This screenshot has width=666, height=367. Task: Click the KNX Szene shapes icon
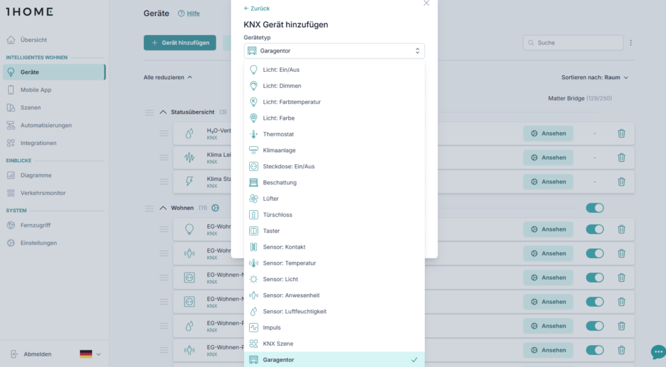(254, 343)
